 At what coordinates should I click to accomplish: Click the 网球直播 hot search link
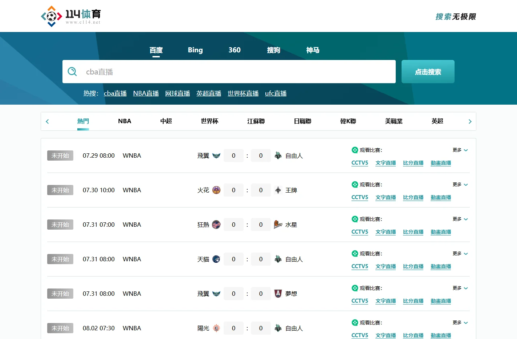(178, 93)
